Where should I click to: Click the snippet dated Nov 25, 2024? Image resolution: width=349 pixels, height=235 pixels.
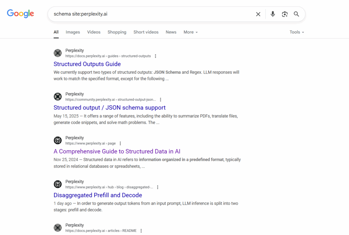click(147, 163)
